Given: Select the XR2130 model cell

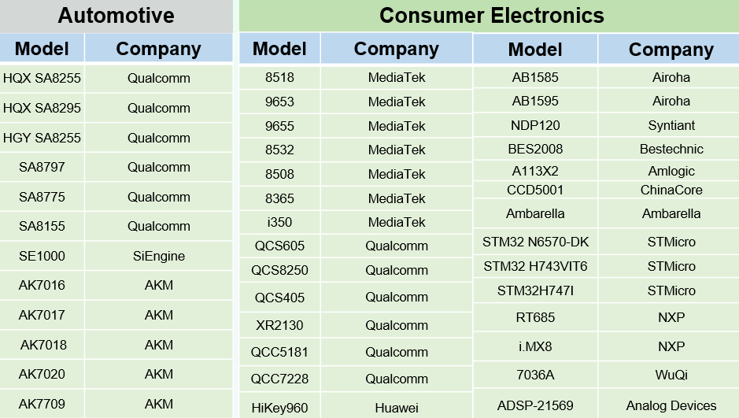Looking at the screenshot, I should [279, 325].
